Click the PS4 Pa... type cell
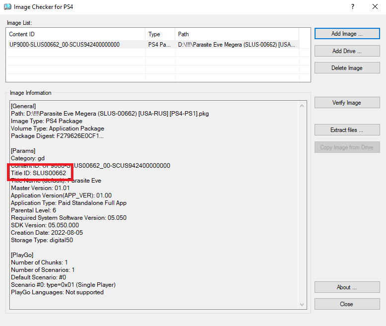Viewport: 386px width, 326px height. pos(159,45)
